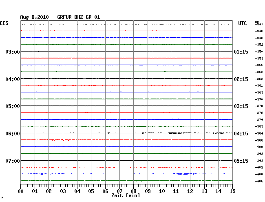Click the DC offset value "-393"

(259, 154)
